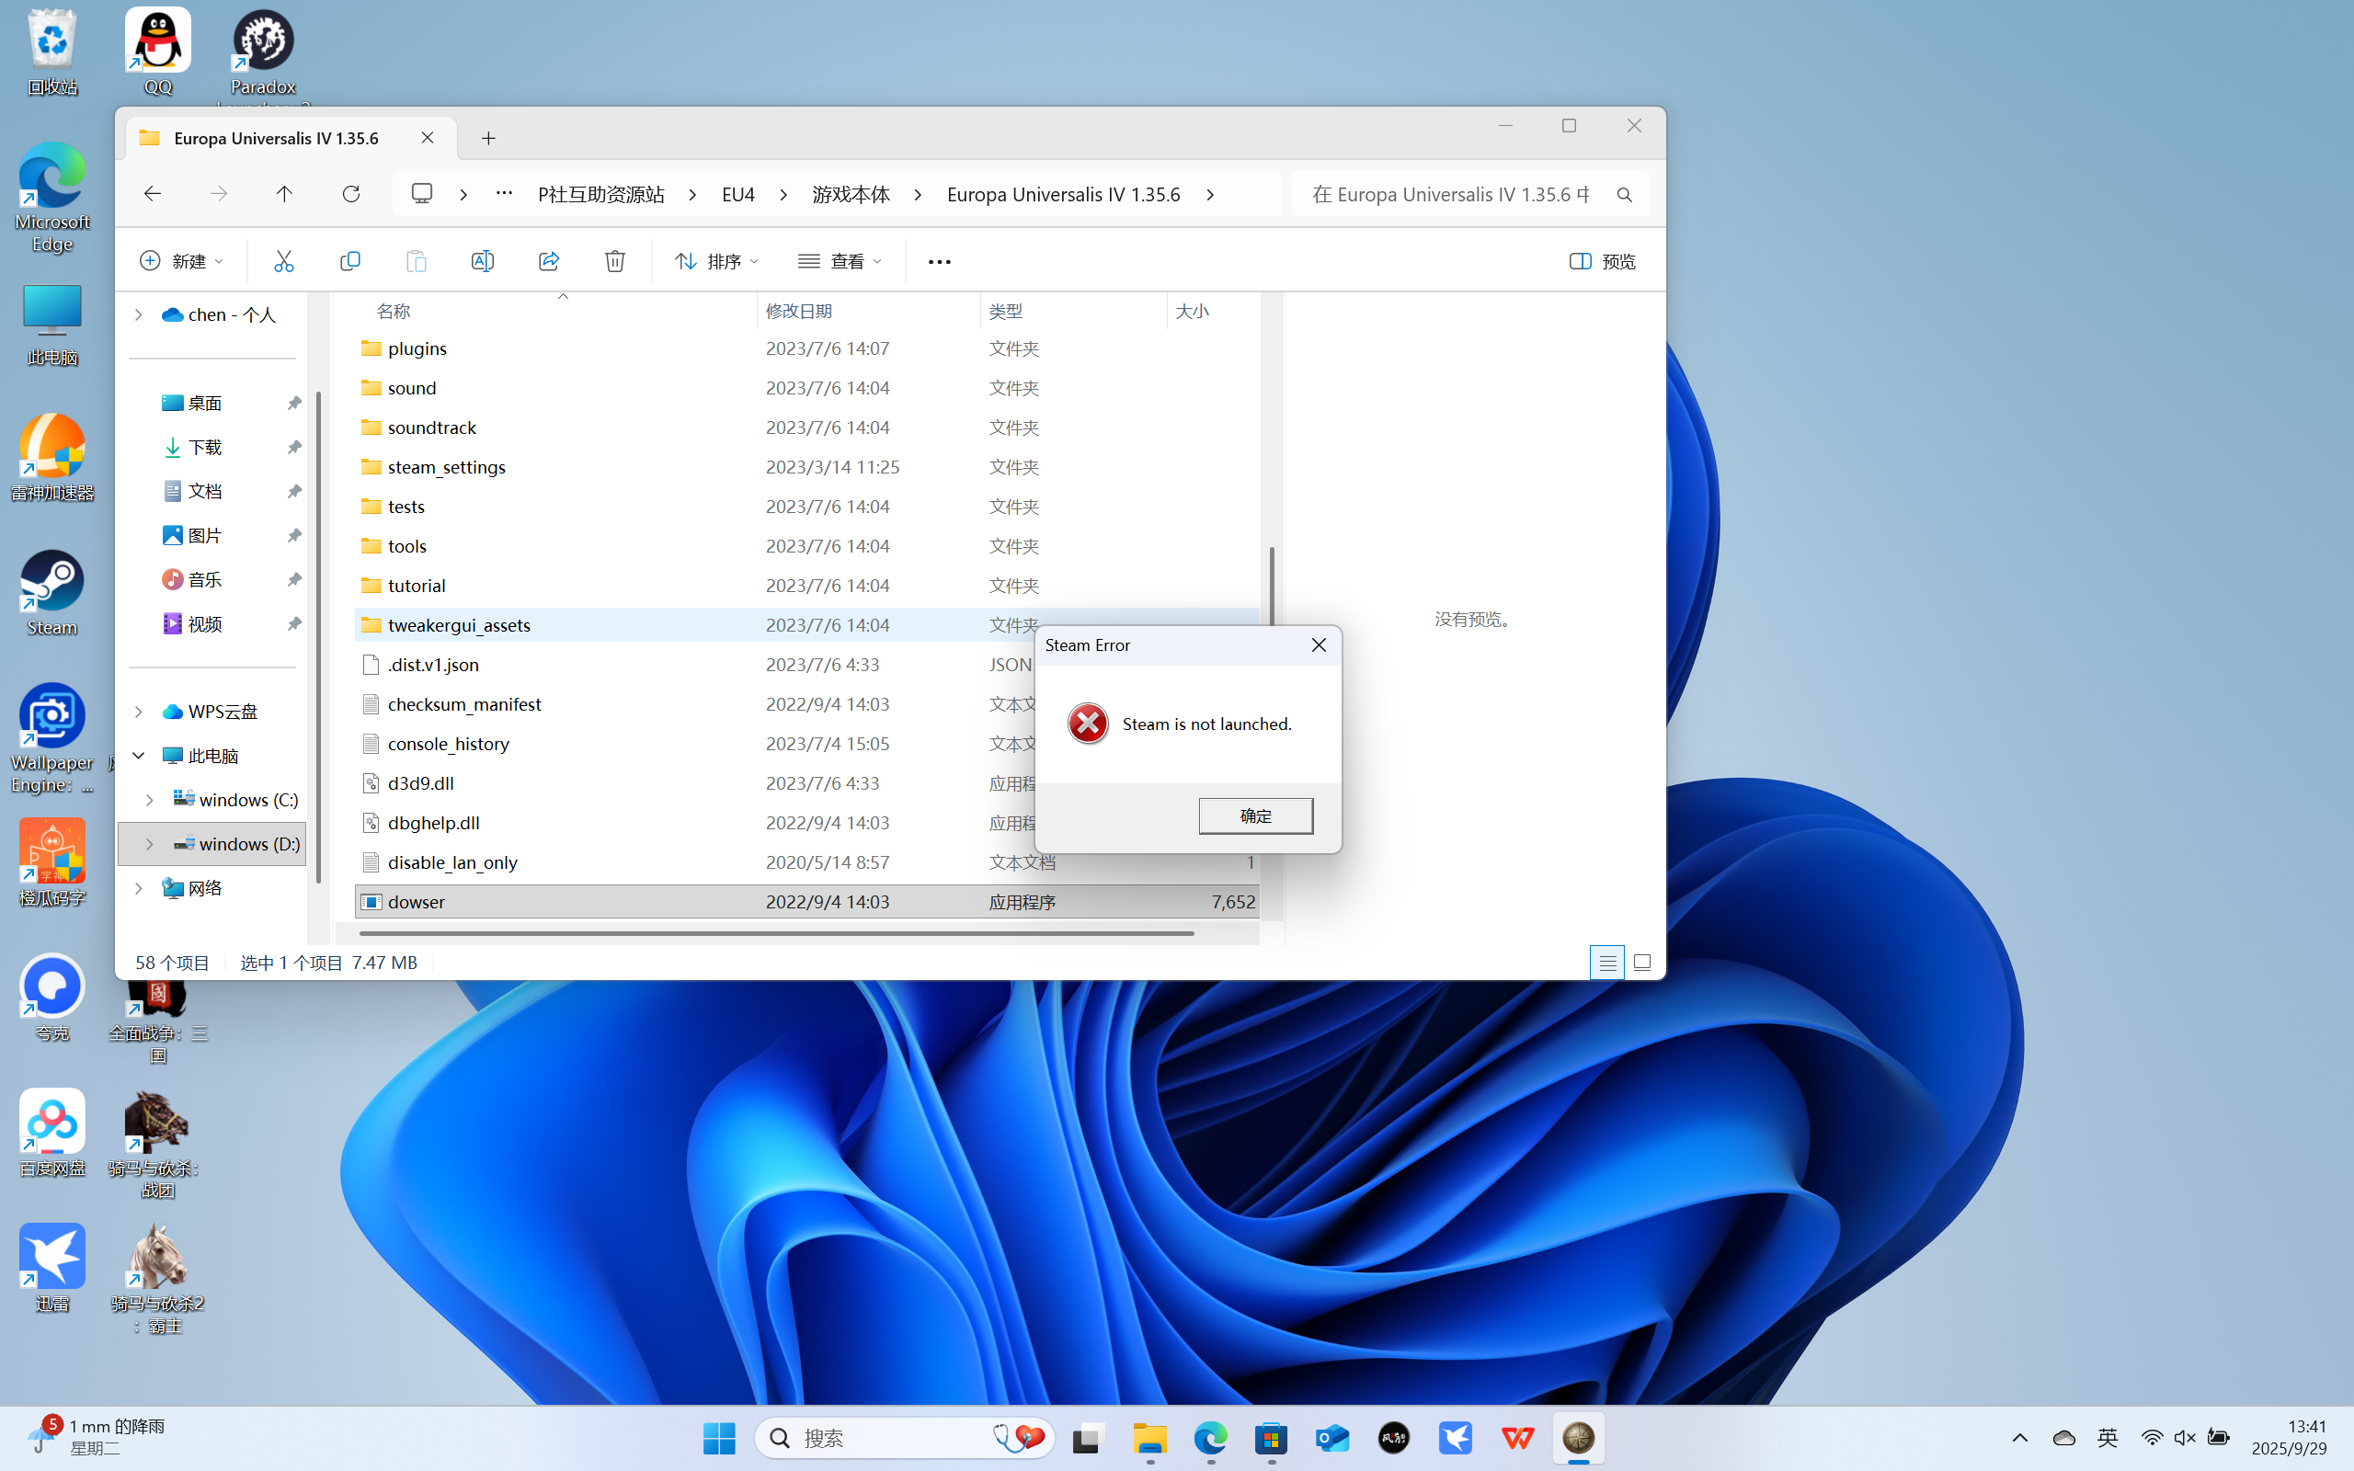2354x1471 pixels.
Task: Open the 新建 new item button
Action: (x=181, y=261)
